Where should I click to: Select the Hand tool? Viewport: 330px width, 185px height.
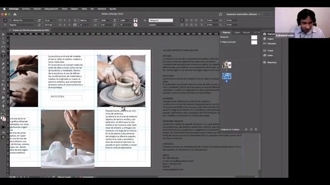(3, 106)
